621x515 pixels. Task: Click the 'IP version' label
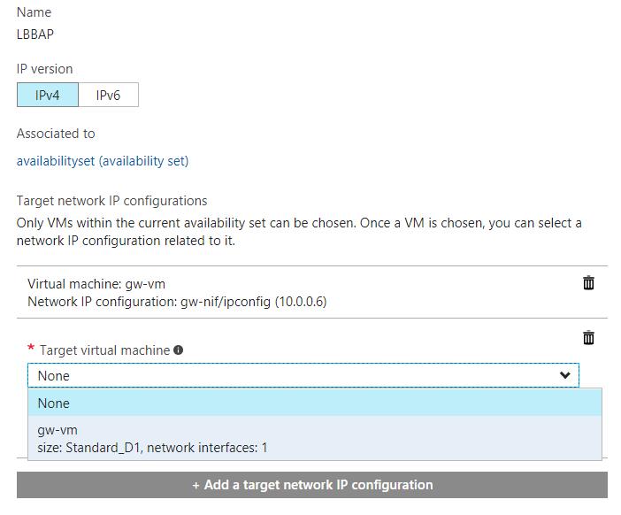(x=45, y=69)
